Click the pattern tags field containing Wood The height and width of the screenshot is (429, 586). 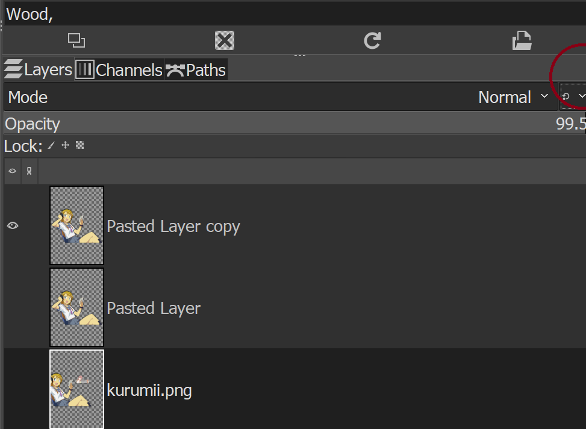coord(289,14)
